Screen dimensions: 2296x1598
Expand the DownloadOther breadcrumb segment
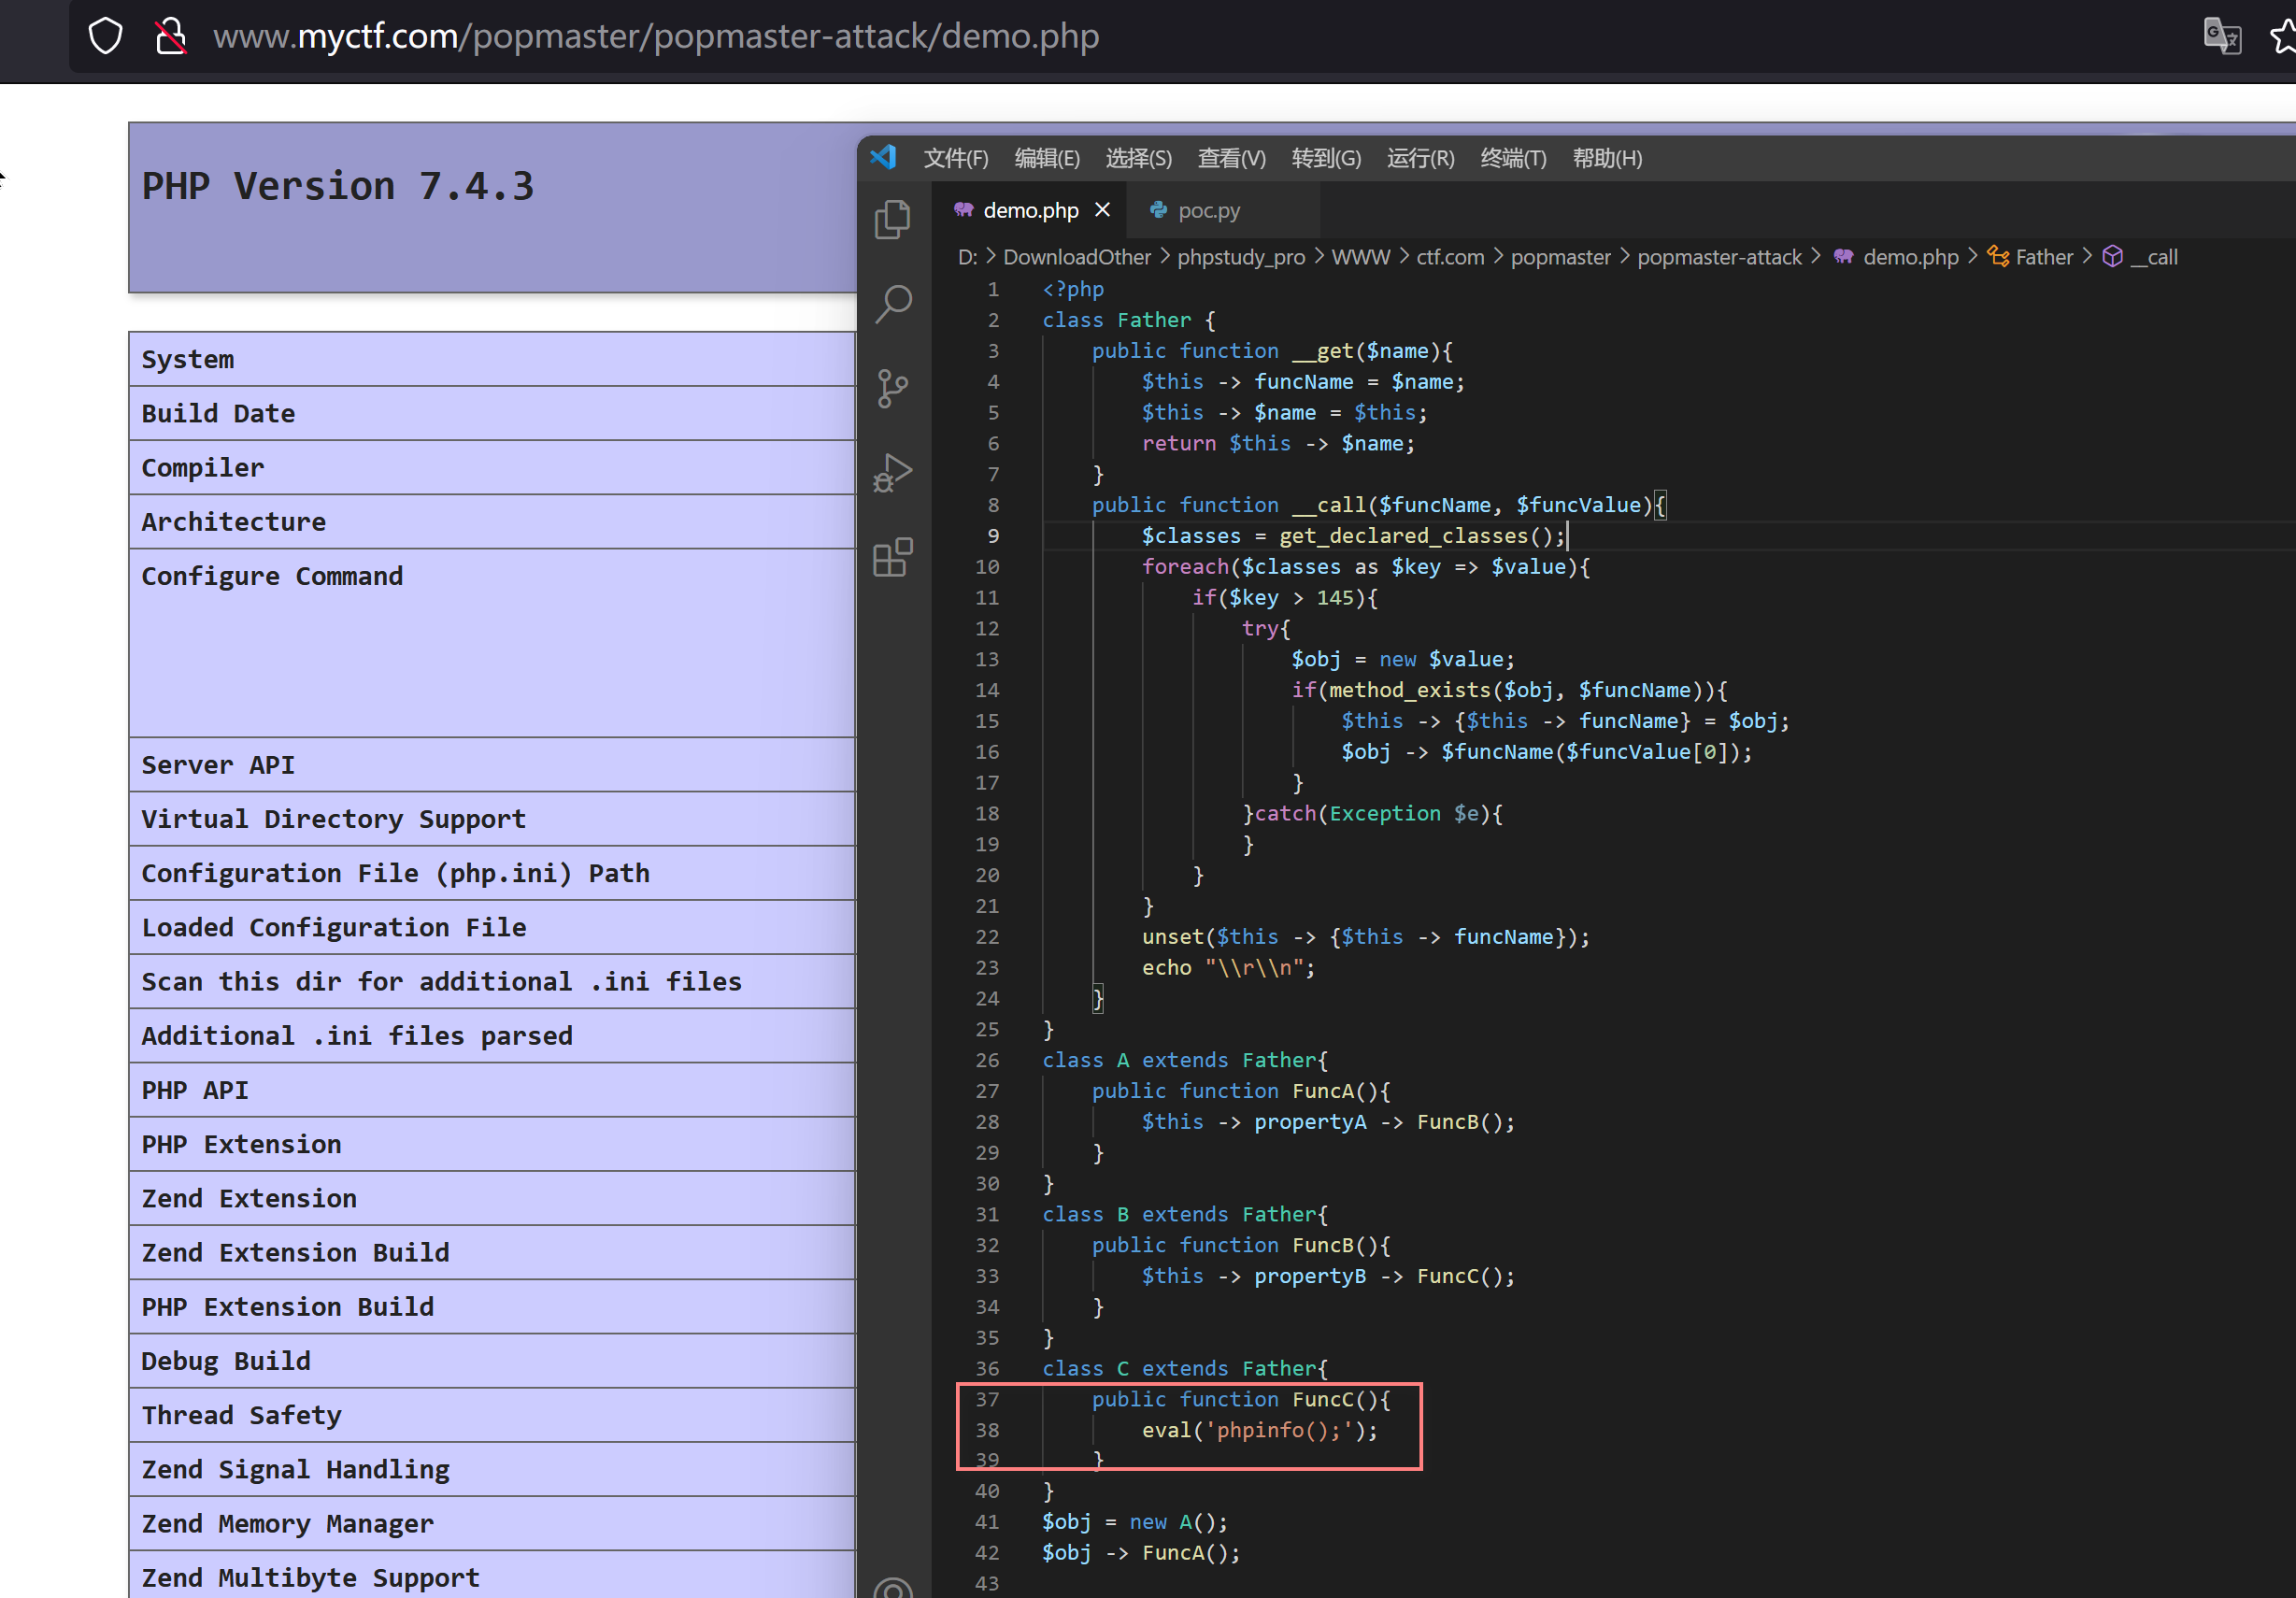point(1077,257)
